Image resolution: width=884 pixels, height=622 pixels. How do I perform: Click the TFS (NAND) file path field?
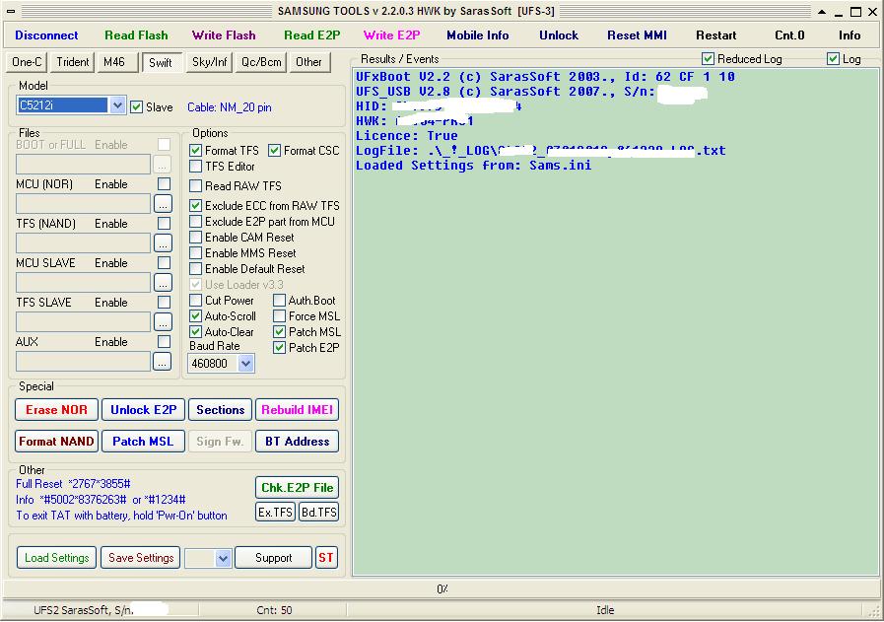pos(84,243)
